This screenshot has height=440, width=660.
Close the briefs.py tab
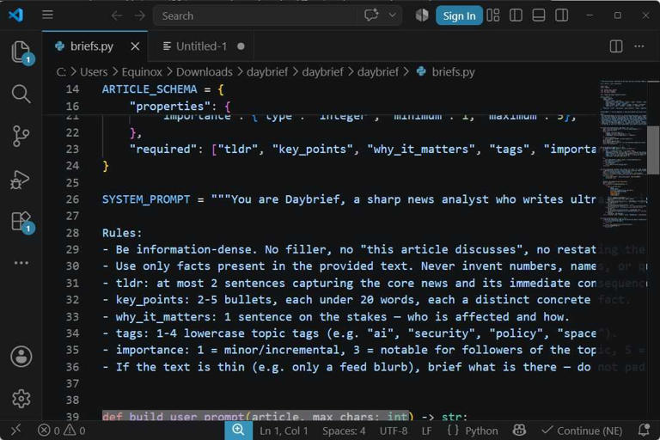[135, 46]
